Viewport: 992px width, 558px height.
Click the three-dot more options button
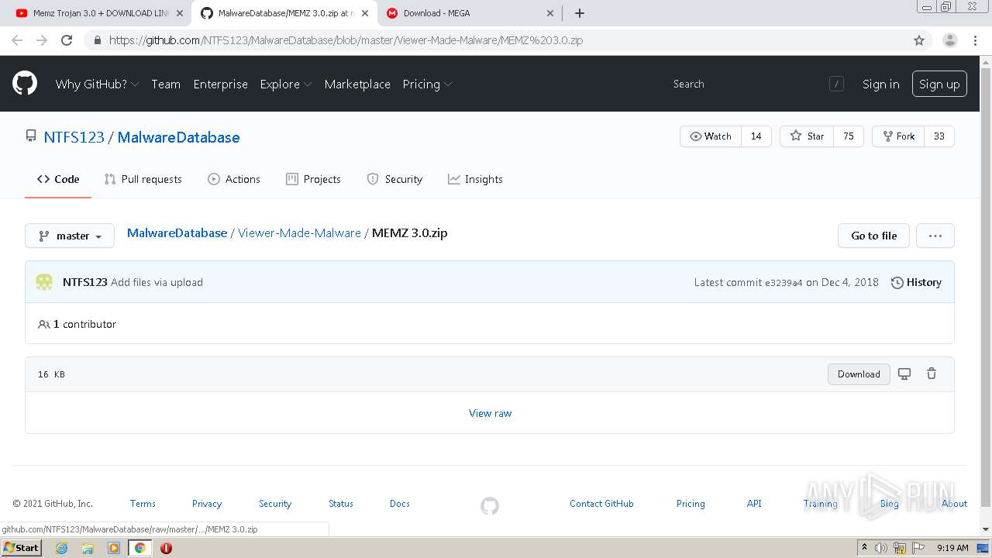pyautogui.click(x=935, y=236)
